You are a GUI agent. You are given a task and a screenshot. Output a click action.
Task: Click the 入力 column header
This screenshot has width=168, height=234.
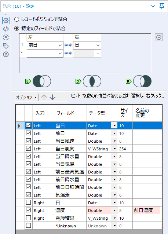[43, 113]
